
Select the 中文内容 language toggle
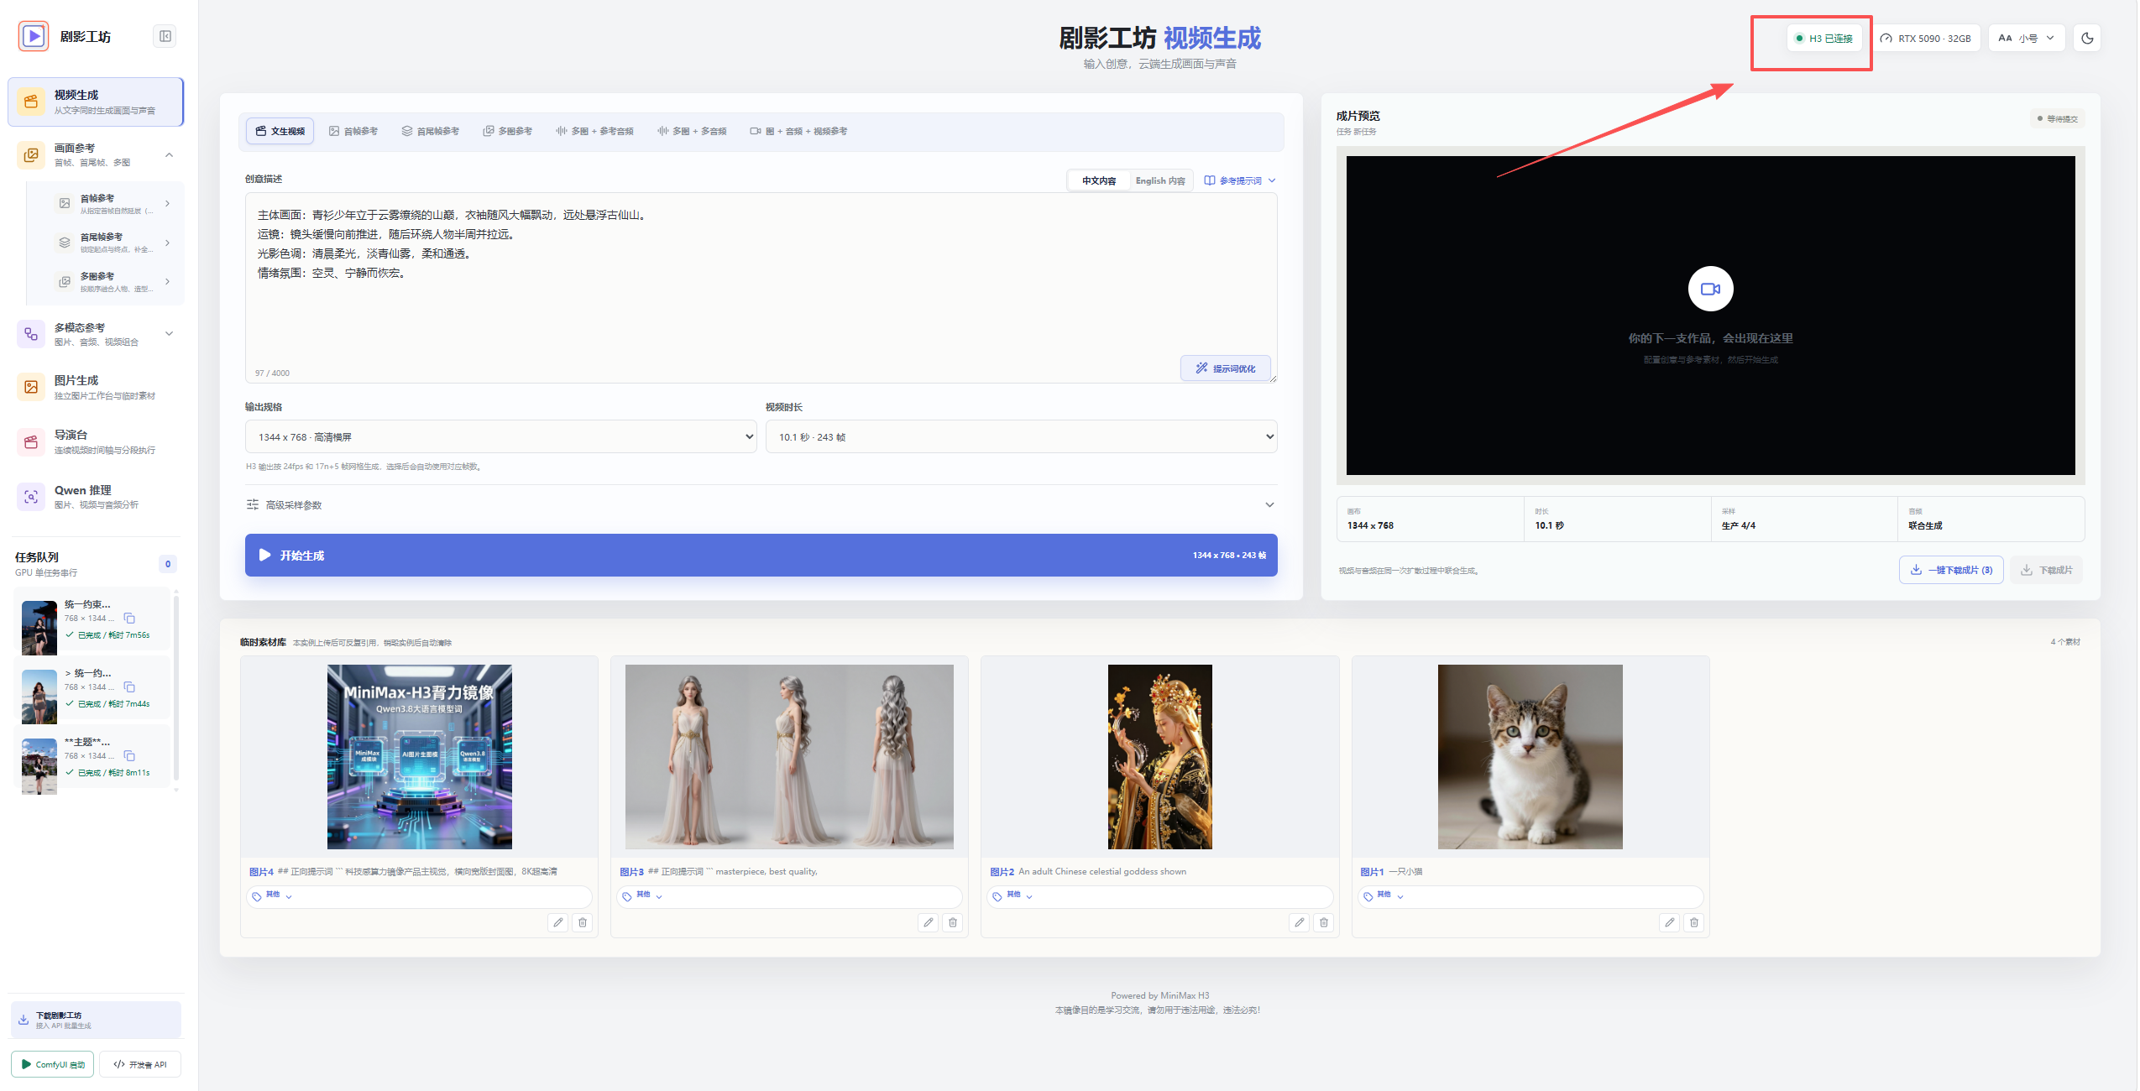pyautogui.click(x=1098, y=180)
